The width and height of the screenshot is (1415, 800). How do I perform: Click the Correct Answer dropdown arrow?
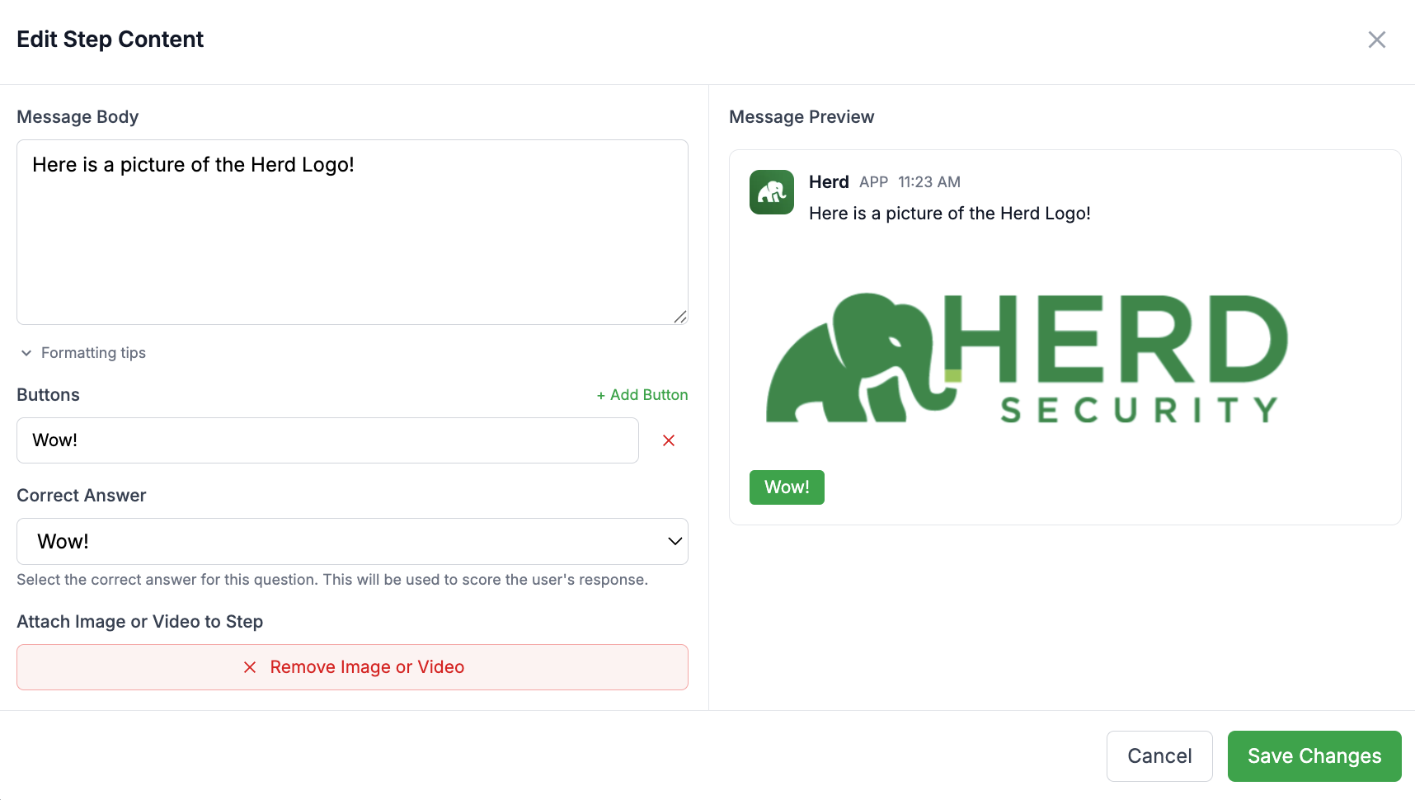(x=675, y=541)
